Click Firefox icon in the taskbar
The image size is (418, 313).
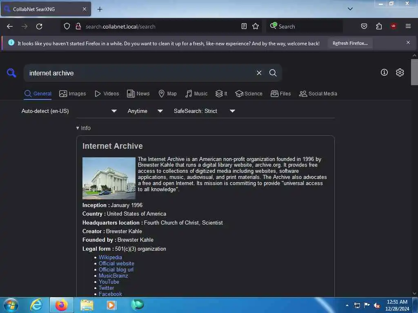coord(61,305)
